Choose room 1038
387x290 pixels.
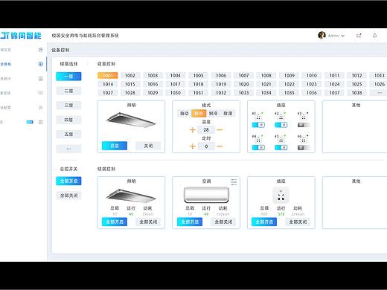pyautogui.click(x=356, y=93)
